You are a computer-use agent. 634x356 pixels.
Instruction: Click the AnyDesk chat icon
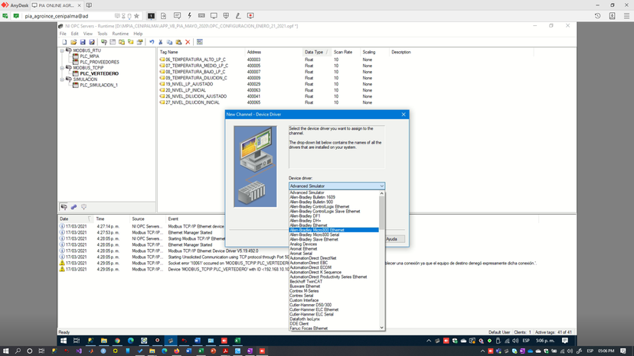tap(177, 16)
